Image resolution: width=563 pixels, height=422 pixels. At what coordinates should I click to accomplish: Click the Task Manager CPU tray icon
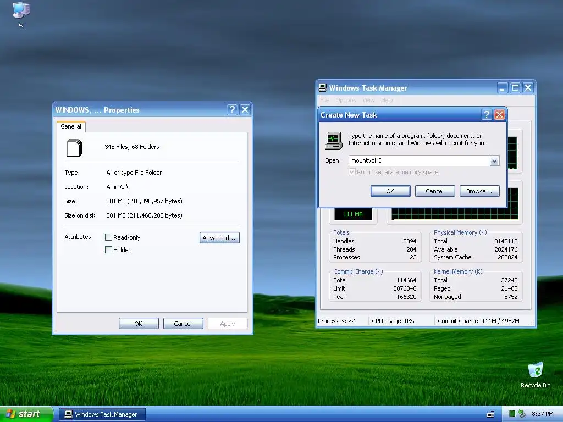pyautogui.click(x=512, y=414)
